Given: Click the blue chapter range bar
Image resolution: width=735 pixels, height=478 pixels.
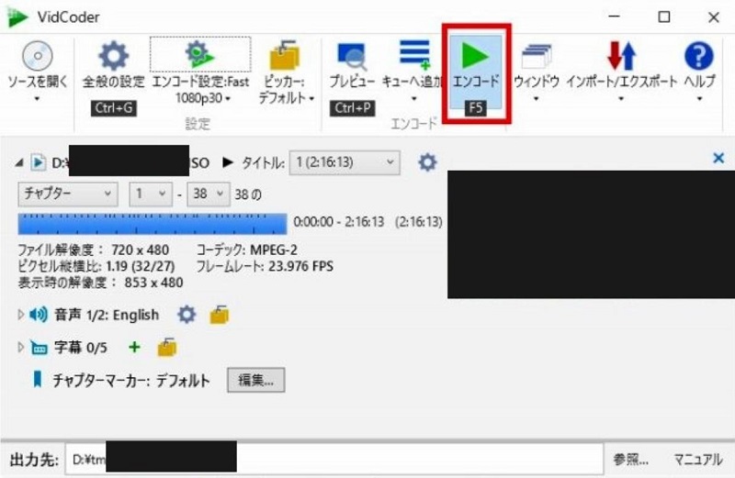Looking at the screenshot, I should pos(153,224).
